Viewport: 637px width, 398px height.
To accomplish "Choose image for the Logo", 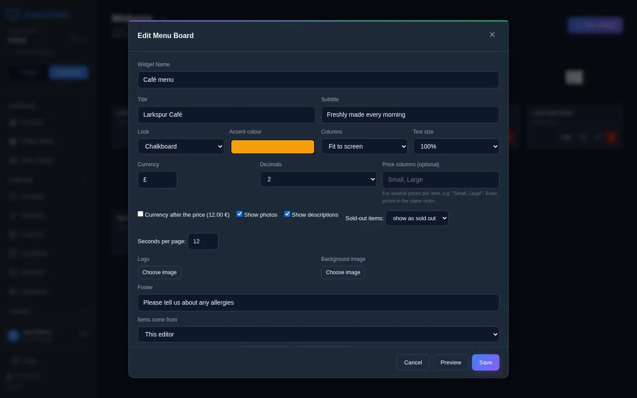I will pos(159,272).
